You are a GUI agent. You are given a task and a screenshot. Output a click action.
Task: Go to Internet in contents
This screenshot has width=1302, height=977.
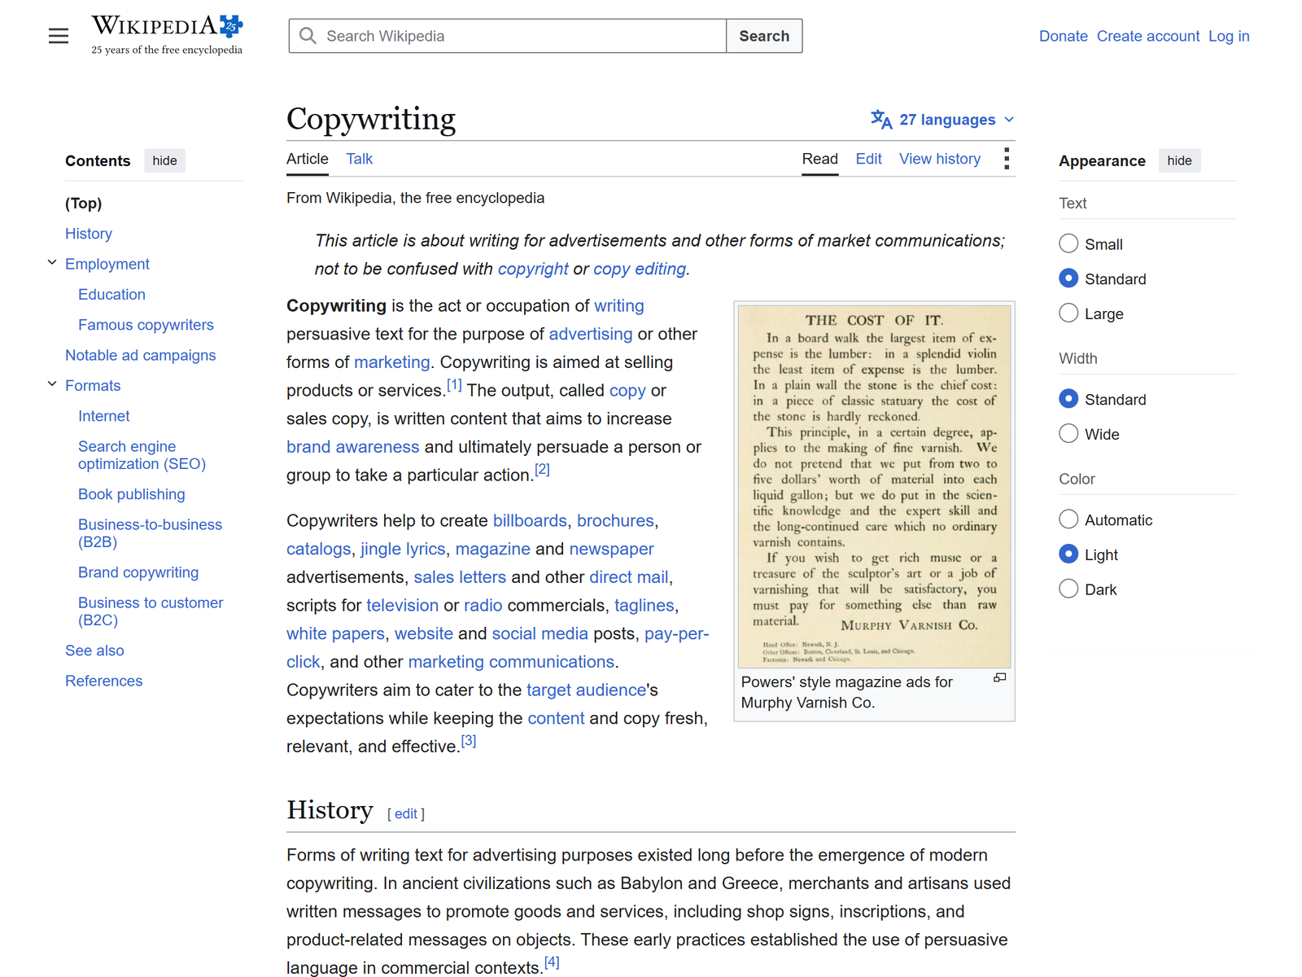(x=104, y=416)
